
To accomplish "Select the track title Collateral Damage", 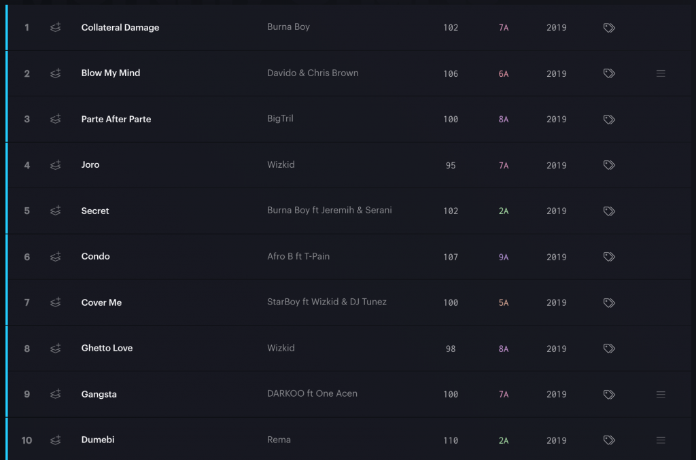I will tap(120, 27).
